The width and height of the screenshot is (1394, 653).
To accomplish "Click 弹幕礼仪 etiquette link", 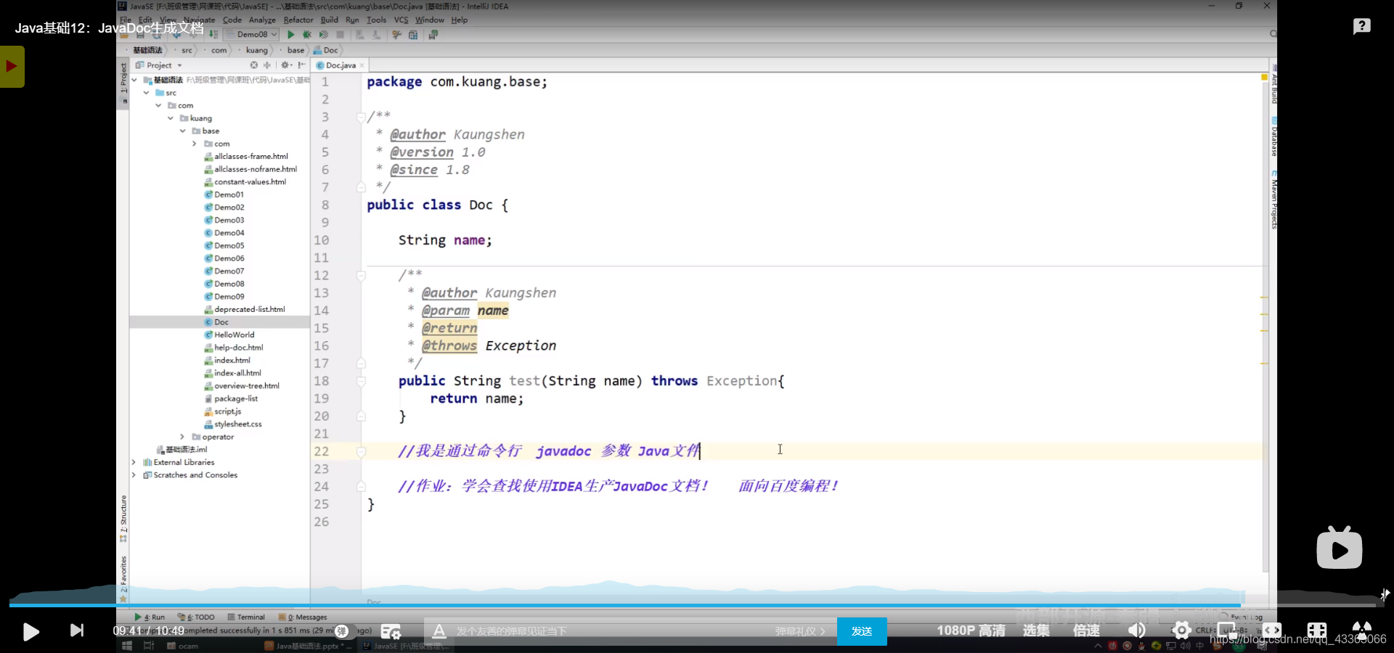I will (x=800, y=631).
